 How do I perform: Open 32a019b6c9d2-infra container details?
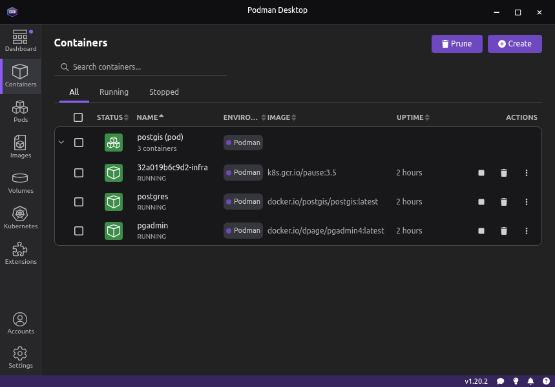pos(173,168)
